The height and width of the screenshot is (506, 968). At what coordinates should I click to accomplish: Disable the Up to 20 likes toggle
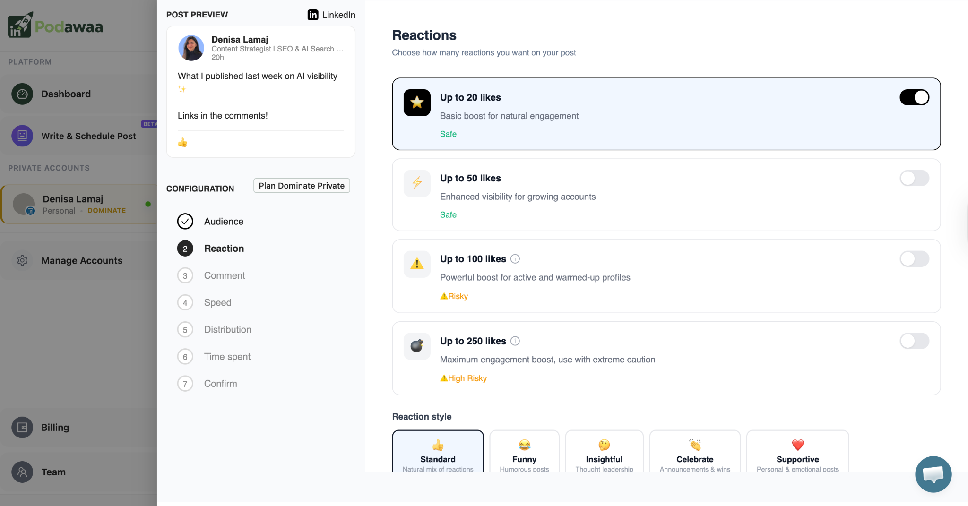pos(914,97)
